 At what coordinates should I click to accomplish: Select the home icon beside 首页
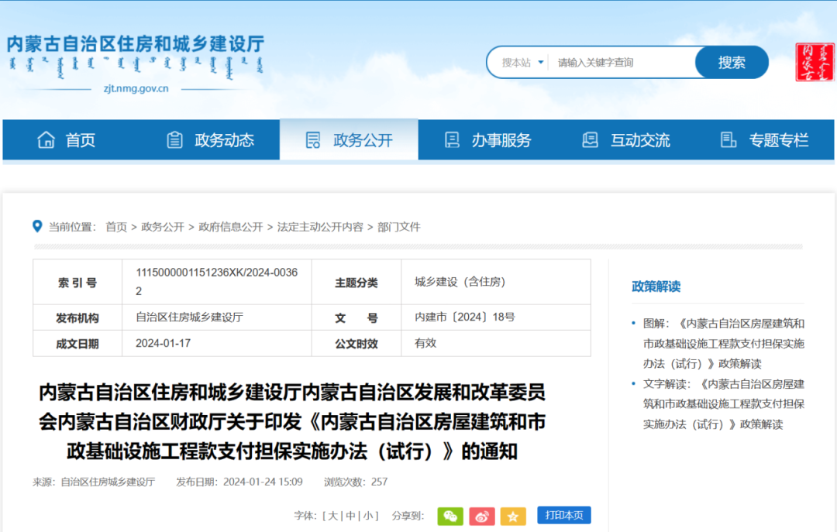(44, 139)
